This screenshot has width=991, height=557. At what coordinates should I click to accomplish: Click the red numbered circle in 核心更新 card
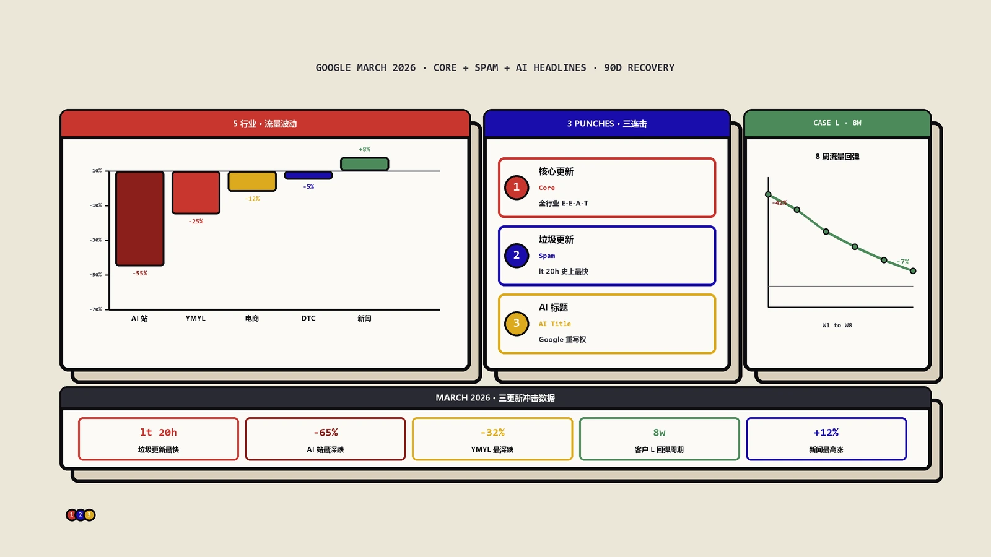click(x=517, y=188)
